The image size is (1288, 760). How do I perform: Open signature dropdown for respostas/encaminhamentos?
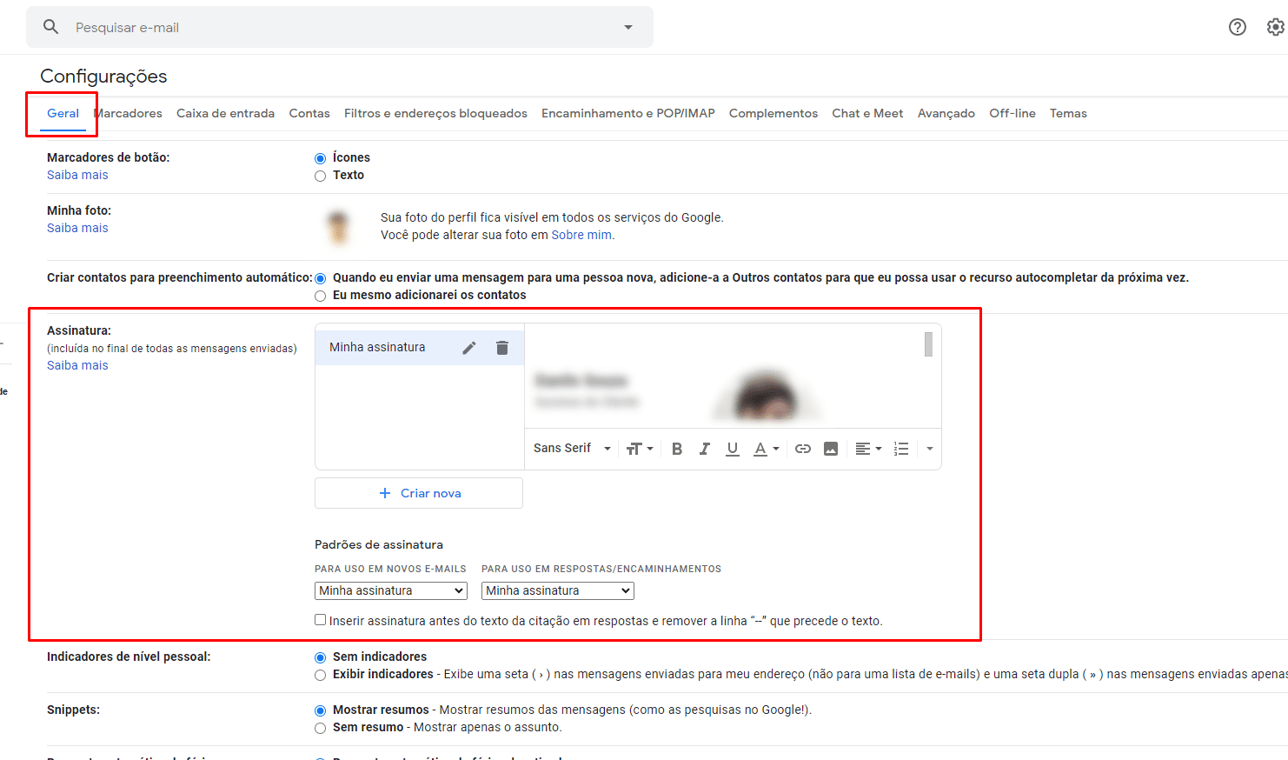tap(557, 591)
